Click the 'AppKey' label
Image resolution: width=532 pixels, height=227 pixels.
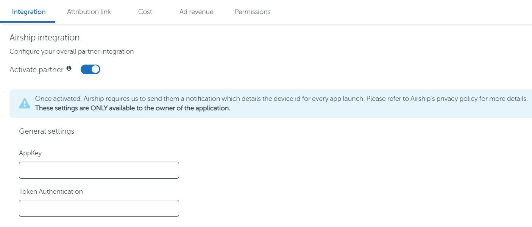coord(30,153)
